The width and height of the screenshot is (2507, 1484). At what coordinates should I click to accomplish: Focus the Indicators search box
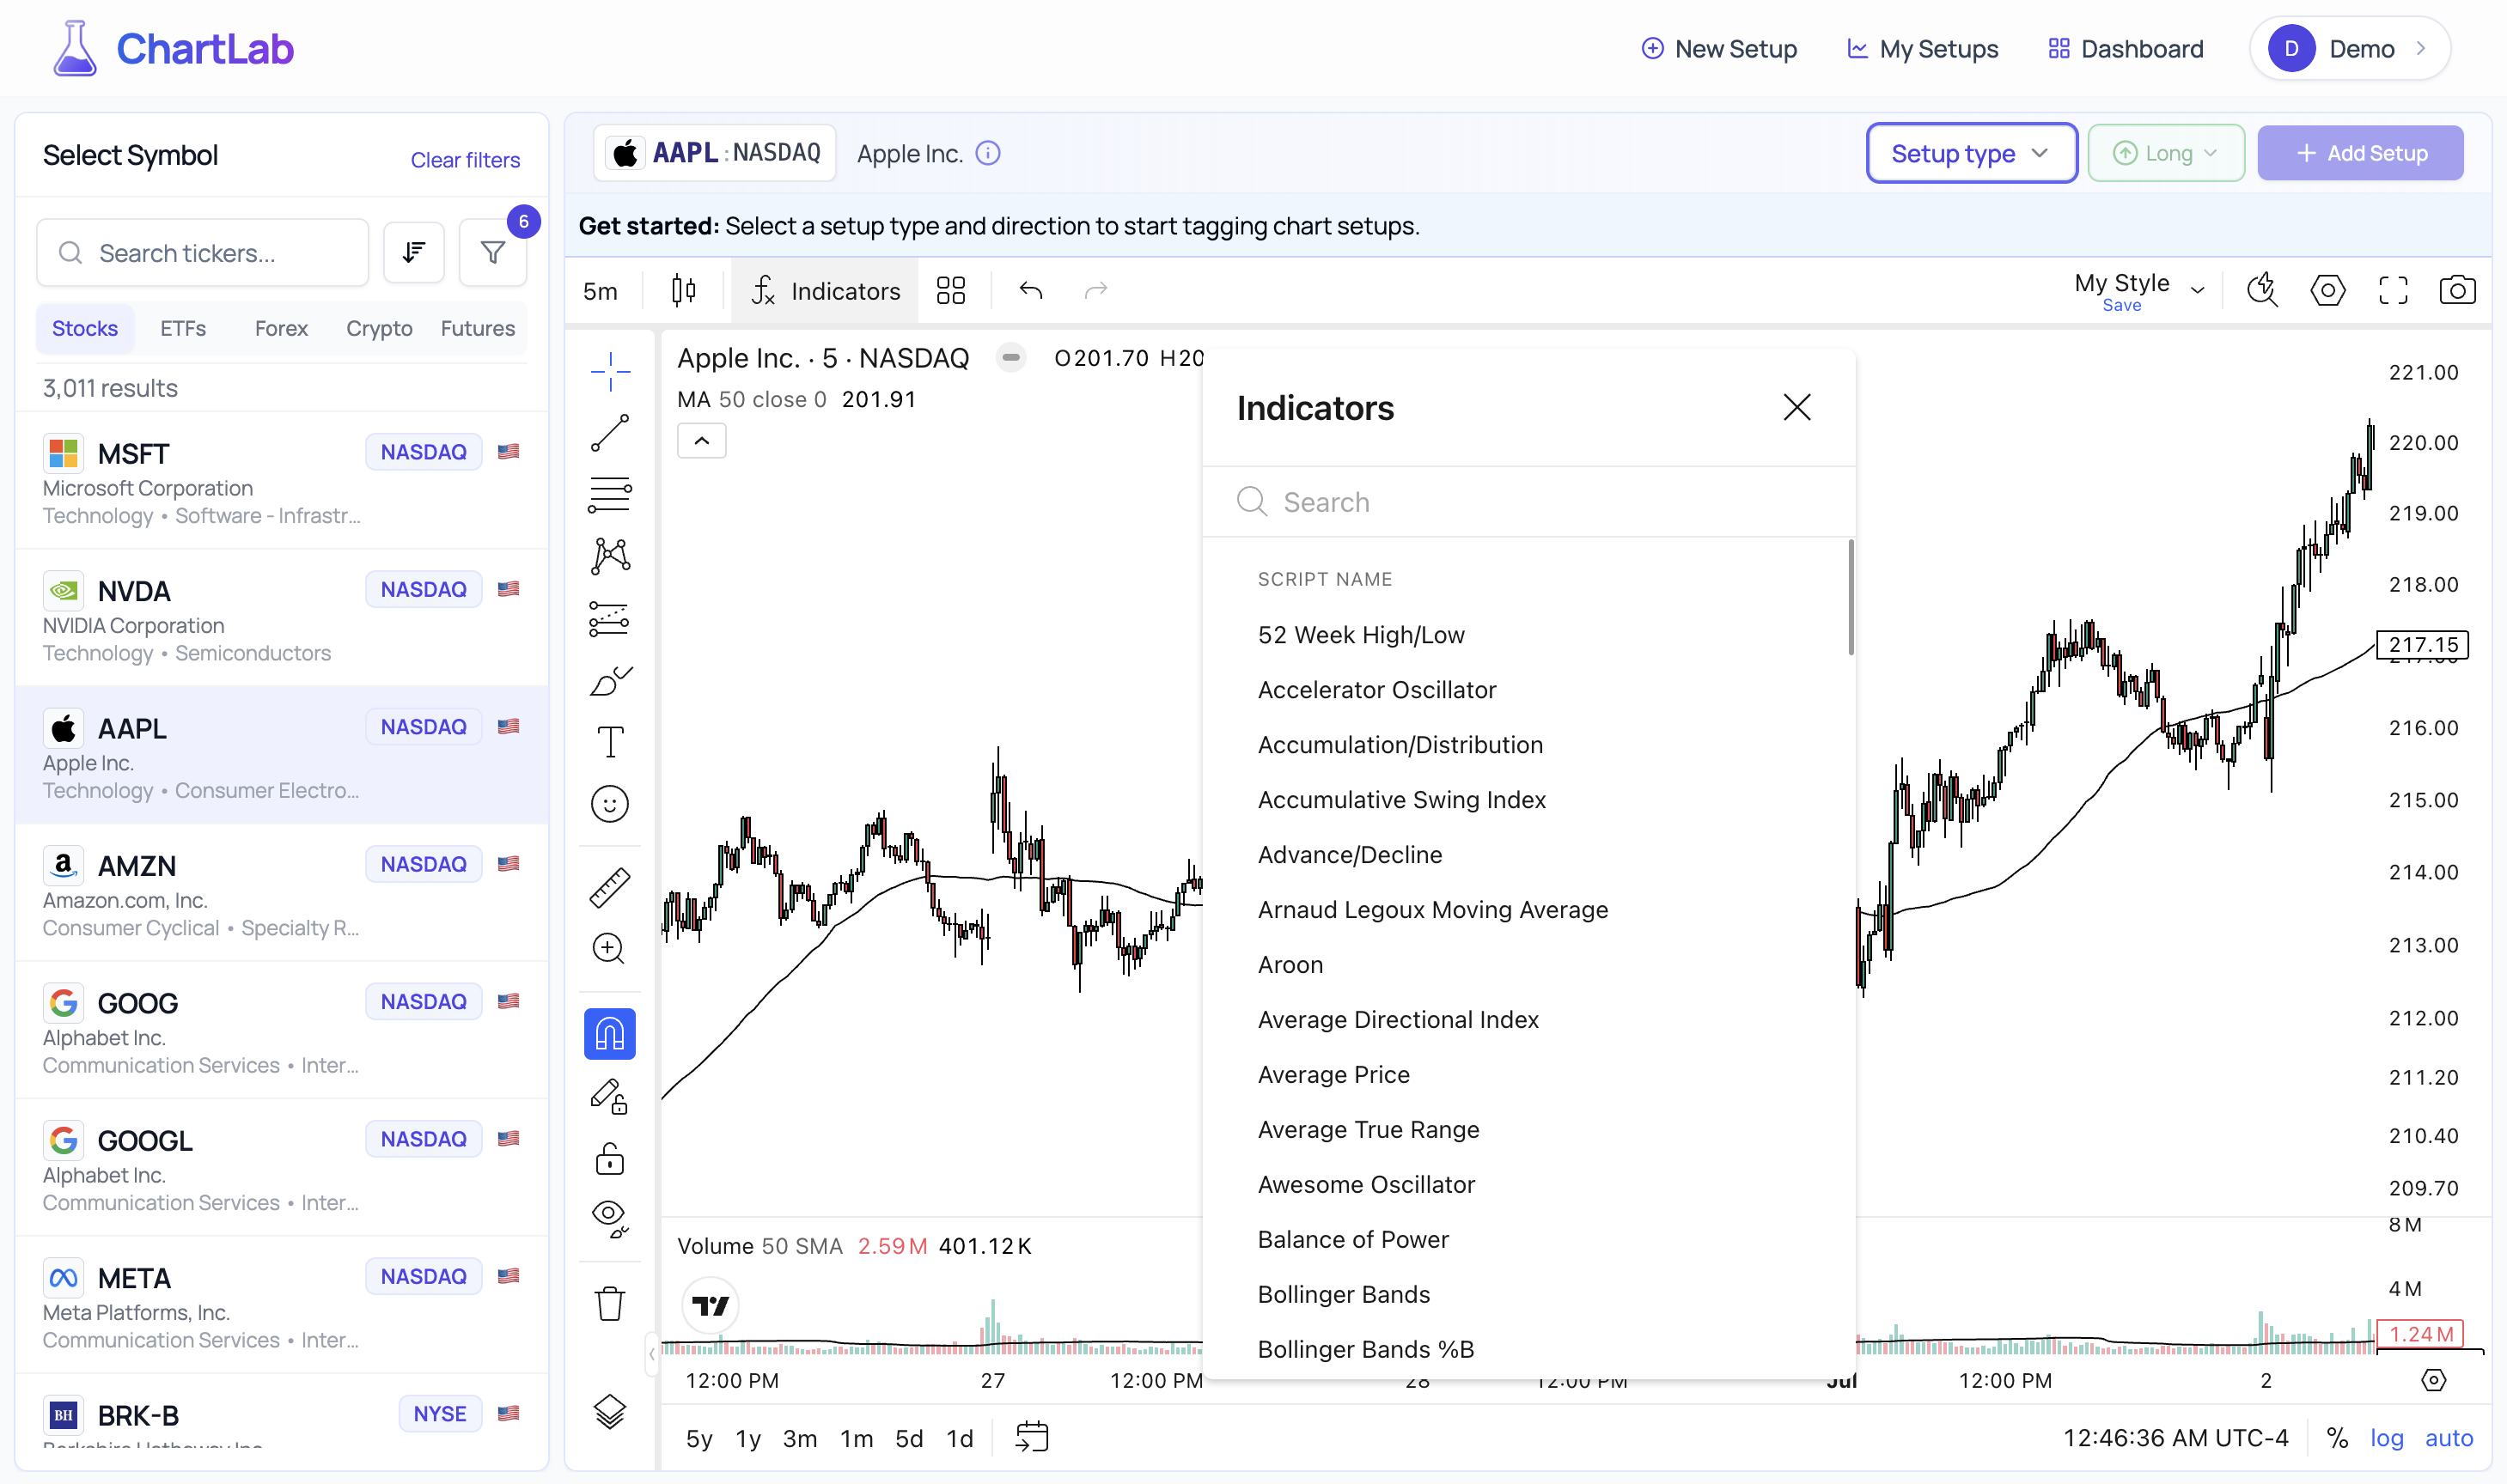click(x=1528, y=501)
